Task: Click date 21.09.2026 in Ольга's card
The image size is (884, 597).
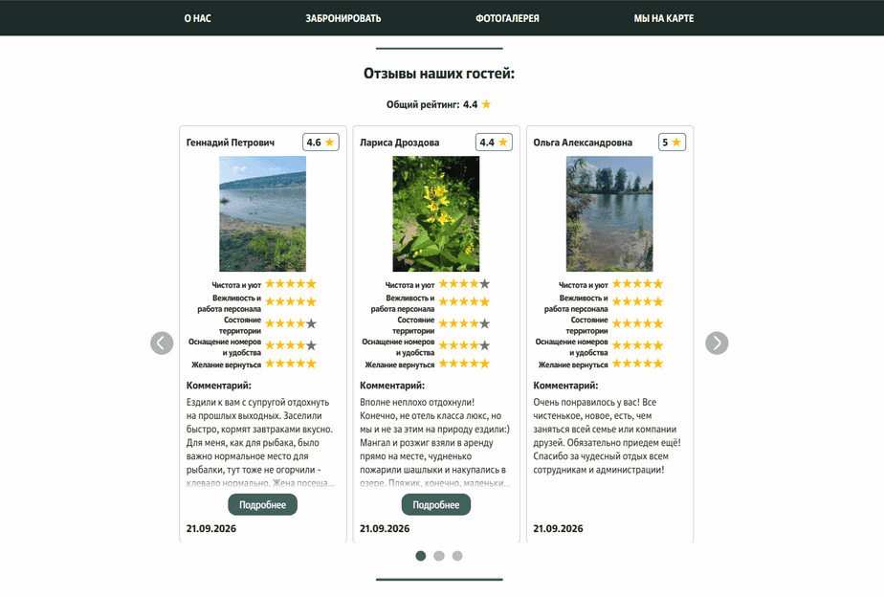Action: pyautogui.click(x=558, y=529)
